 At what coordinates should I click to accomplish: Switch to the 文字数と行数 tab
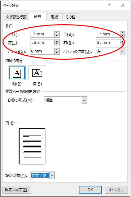(16, 17)
